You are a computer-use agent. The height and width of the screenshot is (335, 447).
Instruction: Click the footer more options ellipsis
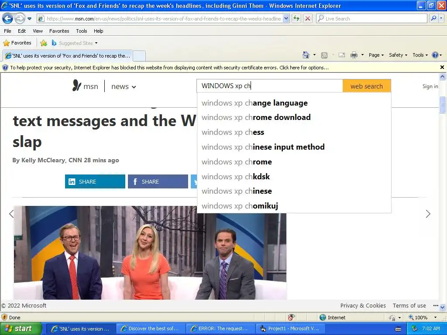(x=436, y=306)
